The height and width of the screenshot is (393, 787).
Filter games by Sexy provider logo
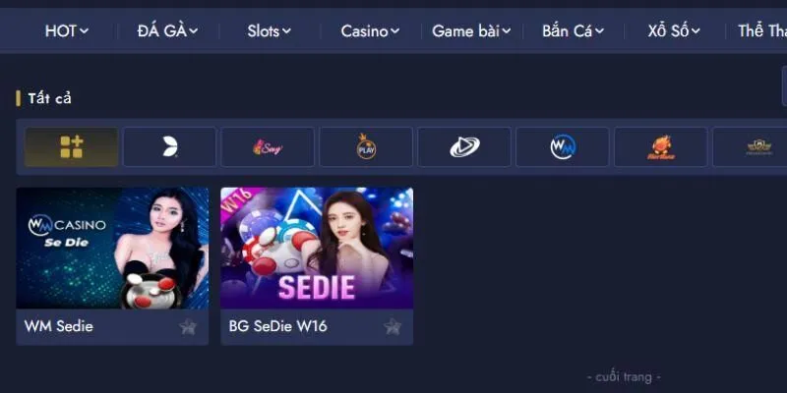tap(268, 146)
